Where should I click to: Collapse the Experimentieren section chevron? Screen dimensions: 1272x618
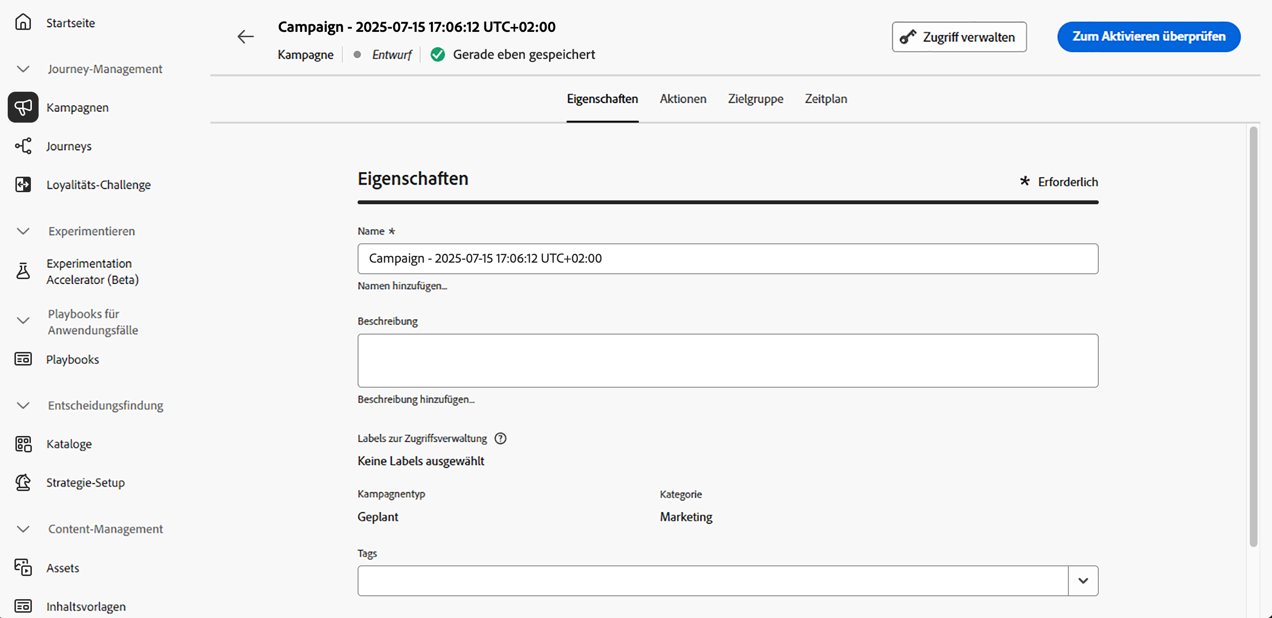pos(23,231)
